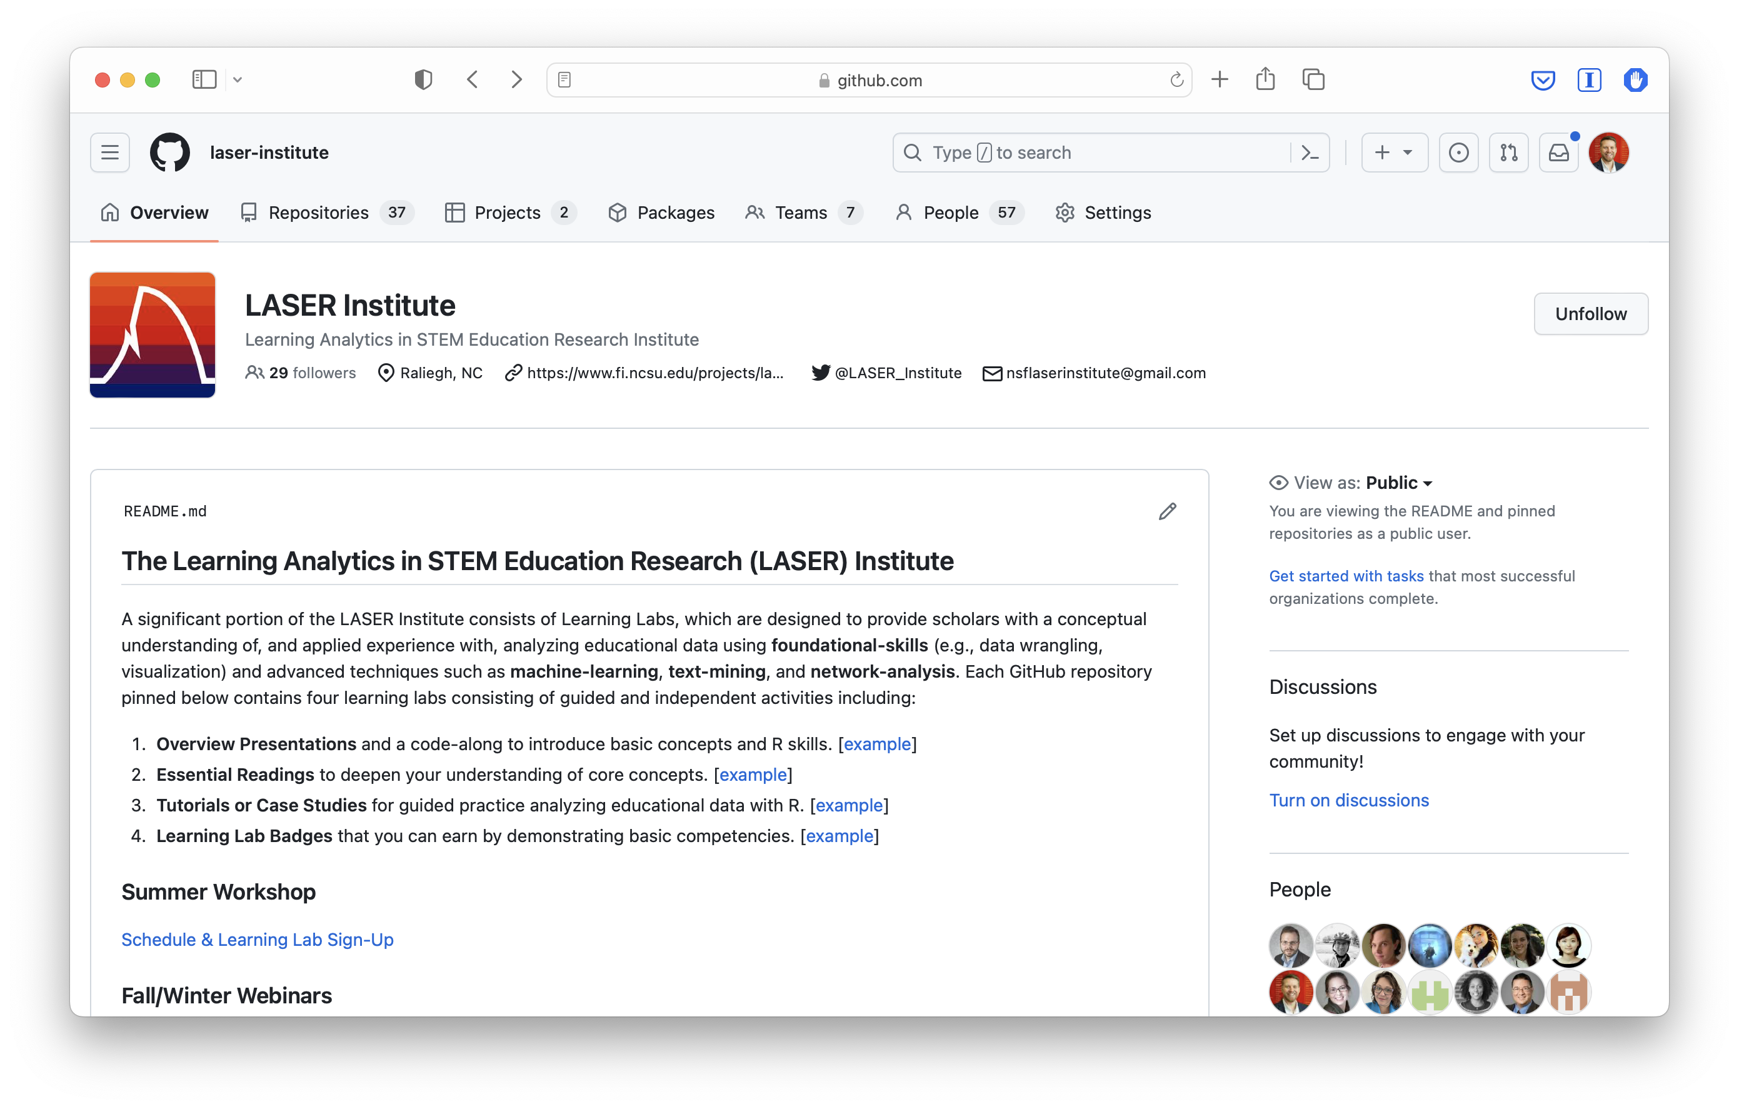Click the Pocket extension icon

tap(1543, 79)
